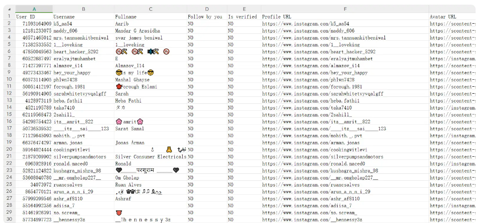Open profile URL for taka7410

tap(345, 108)
